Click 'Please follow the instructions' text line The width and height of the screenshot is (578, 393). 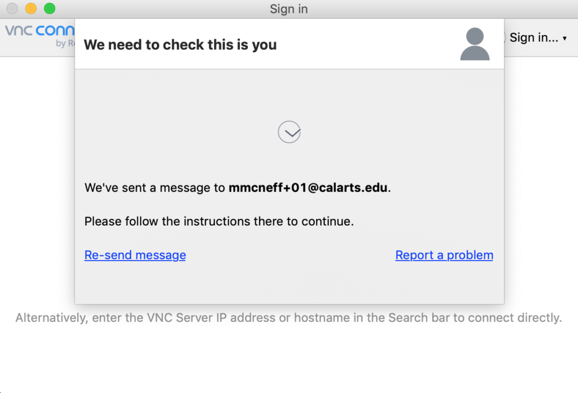click(219, 222)
